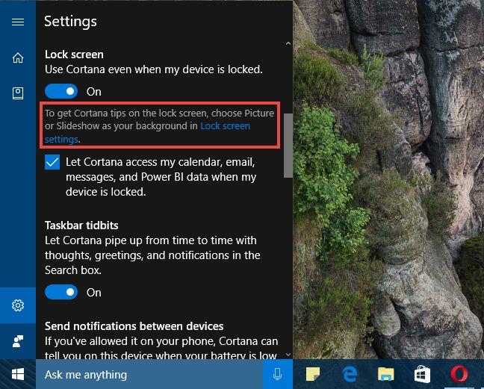The width and height of the screenshot is (484, 389).
Task: Disable the Taskbar tidbits toggle
Action: [61, 292]
